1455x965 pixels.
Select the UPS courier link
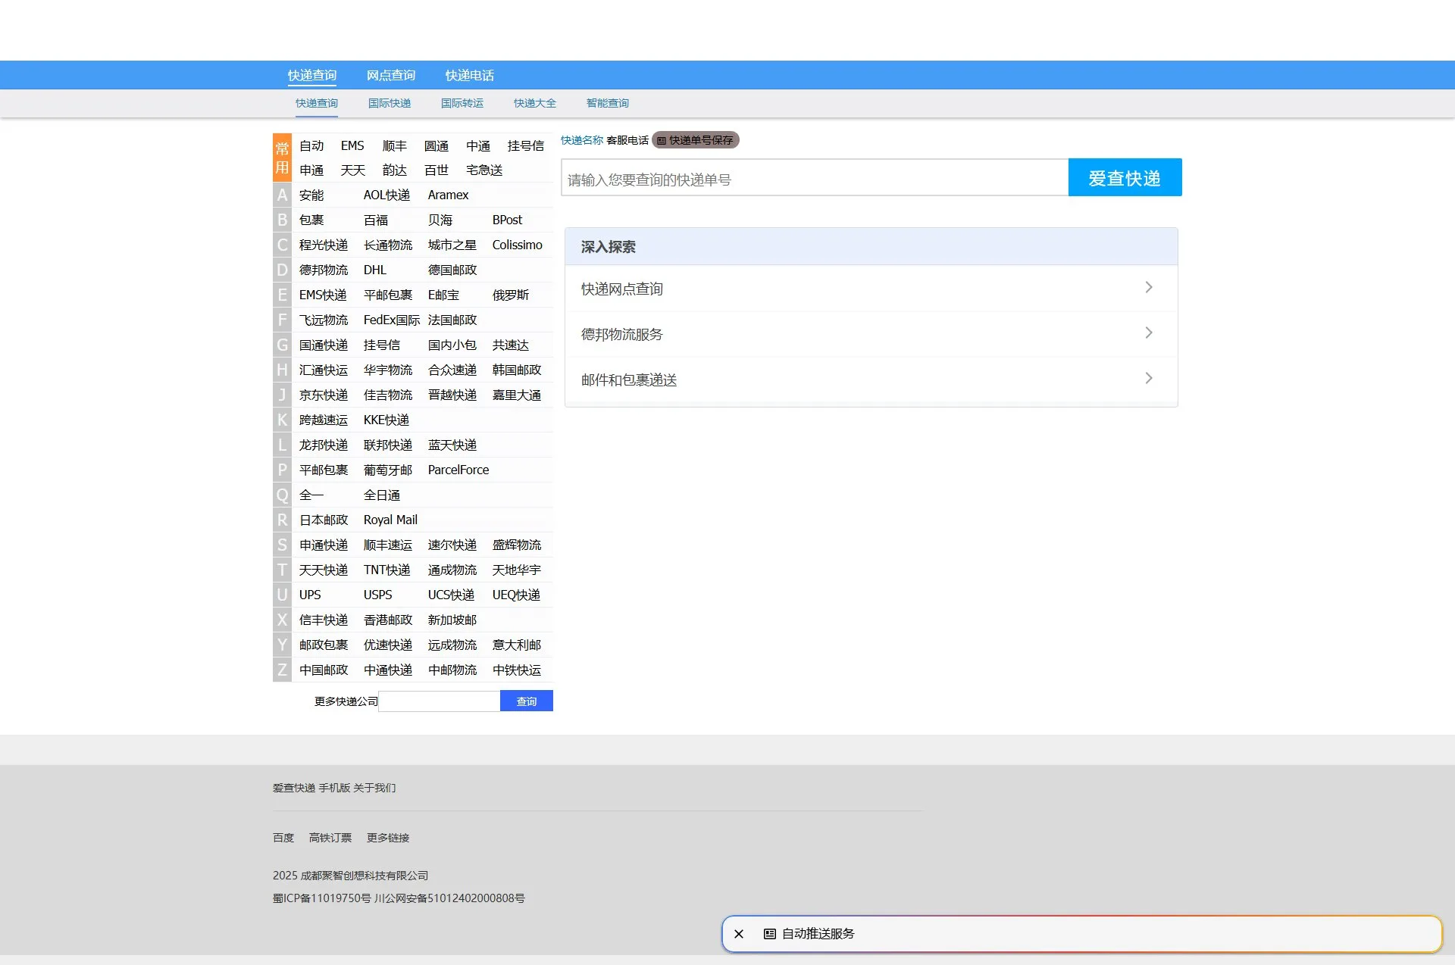[310, 595]
